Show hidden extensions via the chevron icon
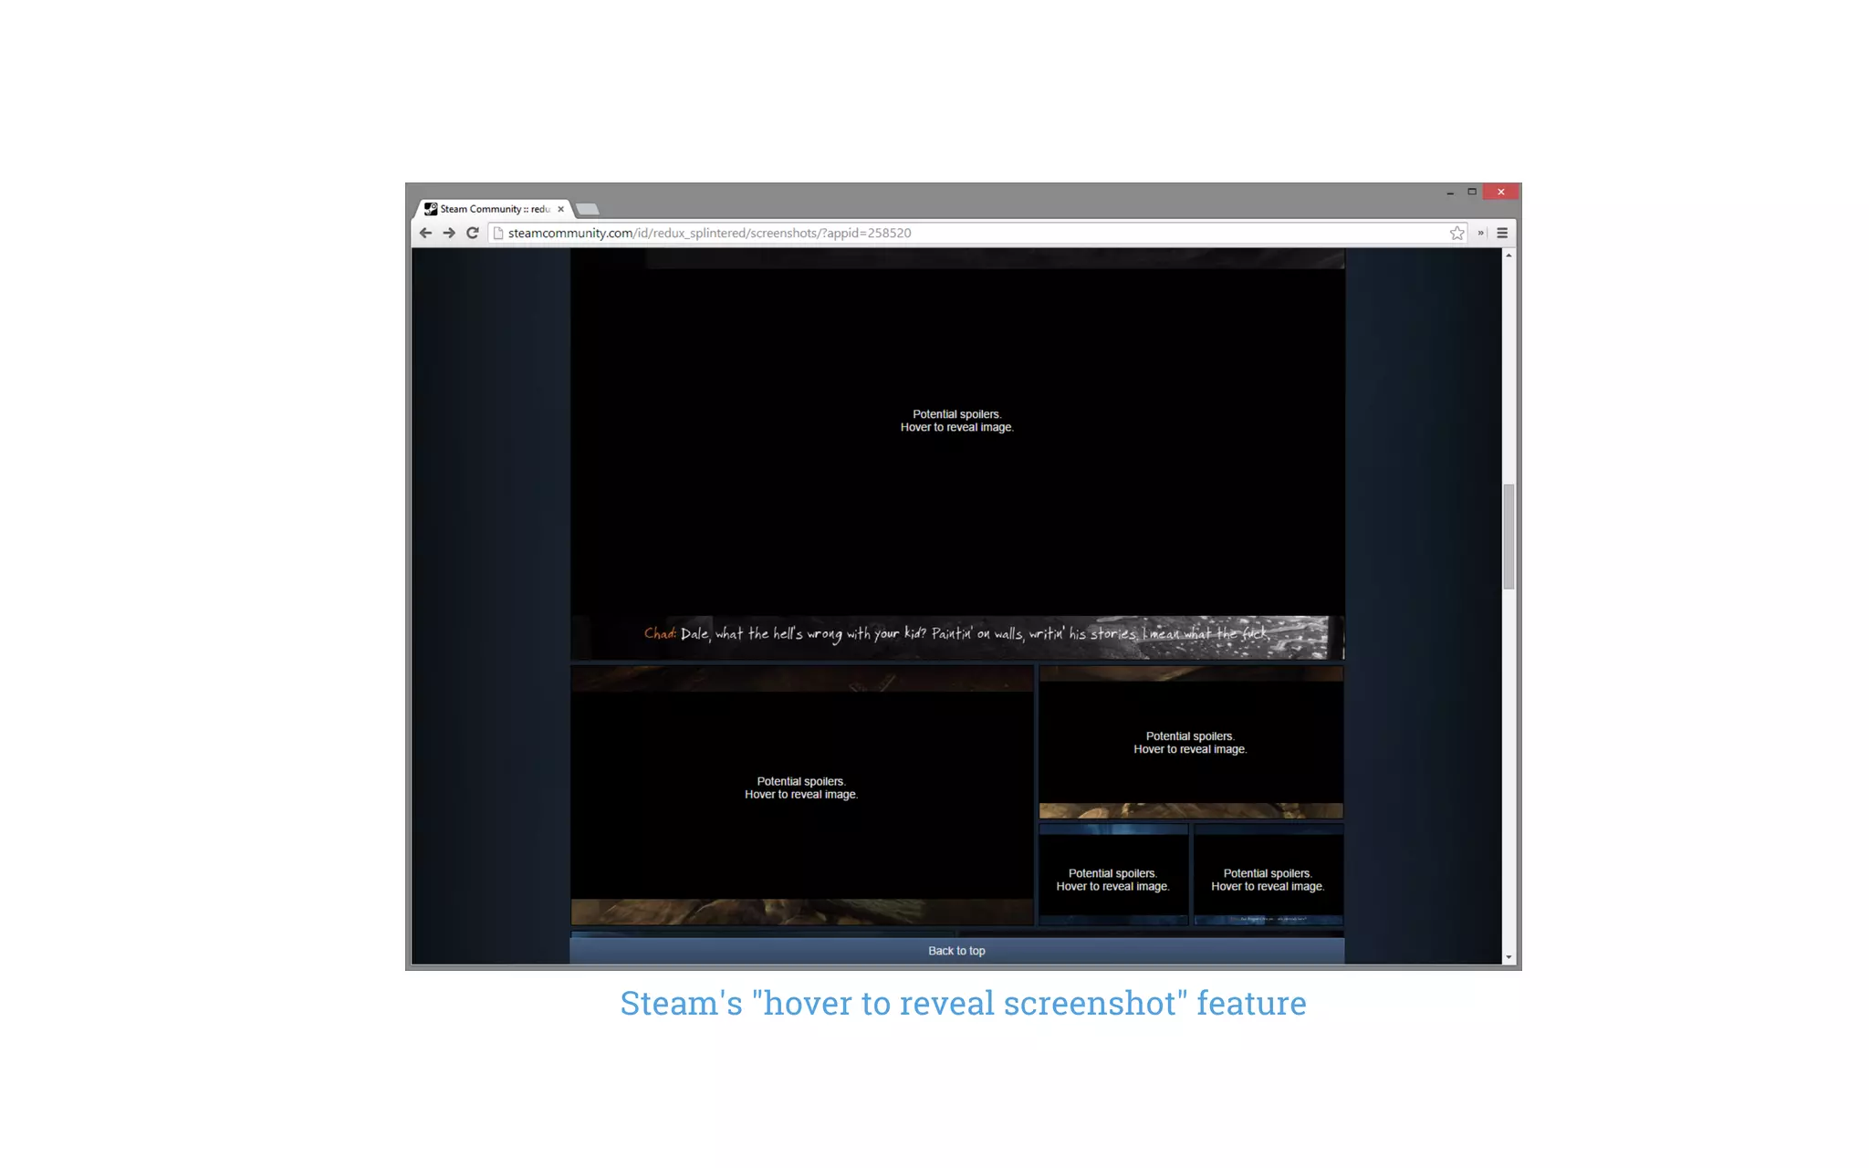The image size is (1869, 1168). [1480, 233]
